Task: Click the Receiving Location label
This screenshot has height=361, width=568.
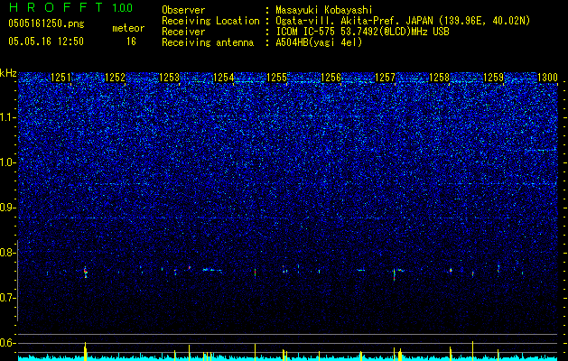Action: pos(210,21)
